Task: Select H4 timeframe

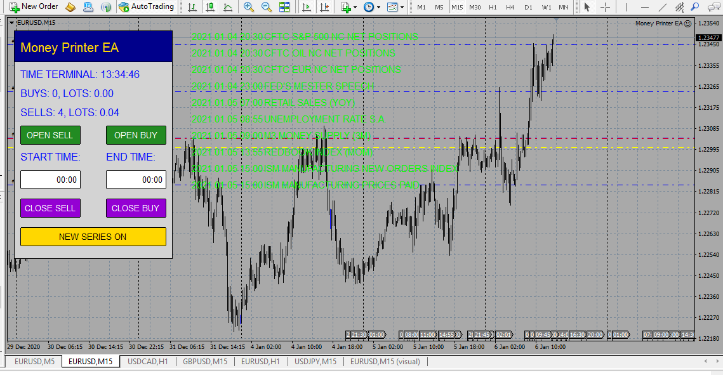Action: coord(510,8)
